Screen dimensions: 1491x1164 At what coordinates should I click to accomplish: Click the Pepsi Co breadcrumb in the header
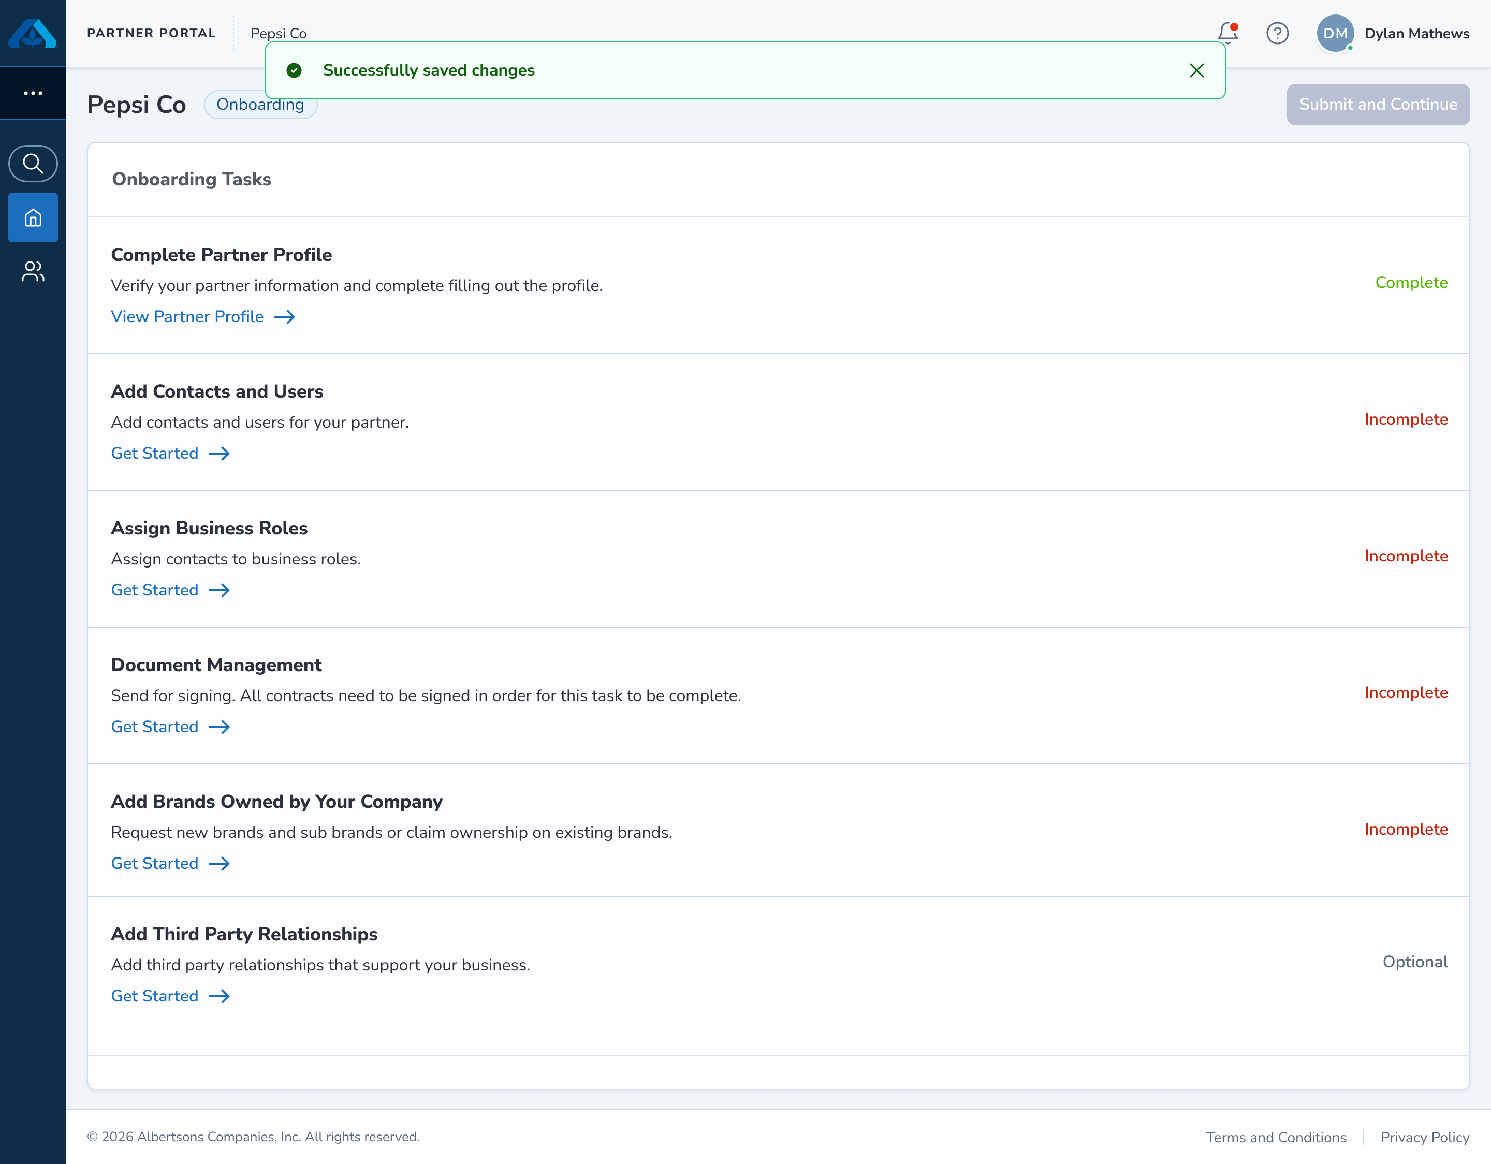coord(279,34)
